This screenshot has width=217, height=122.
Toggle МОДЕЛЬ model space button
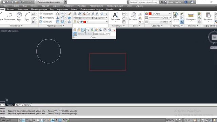point(170,120)
